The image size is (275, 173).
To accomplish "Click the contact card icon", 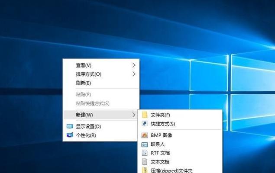I will coord(145,144).
